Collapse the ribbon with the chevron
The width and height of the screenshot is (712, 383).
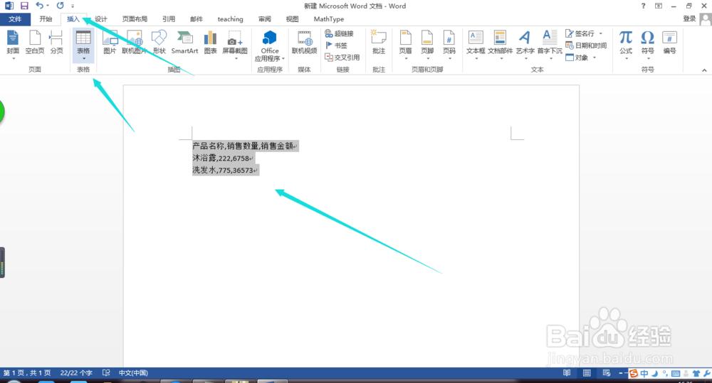tap(704, 70)
